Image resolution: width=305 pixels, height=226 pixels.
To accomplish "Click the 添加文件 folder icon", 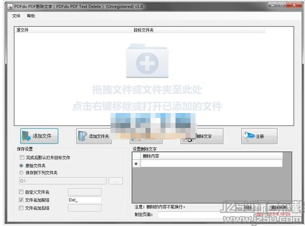I will pyautogui.click(x=26, y=136).
